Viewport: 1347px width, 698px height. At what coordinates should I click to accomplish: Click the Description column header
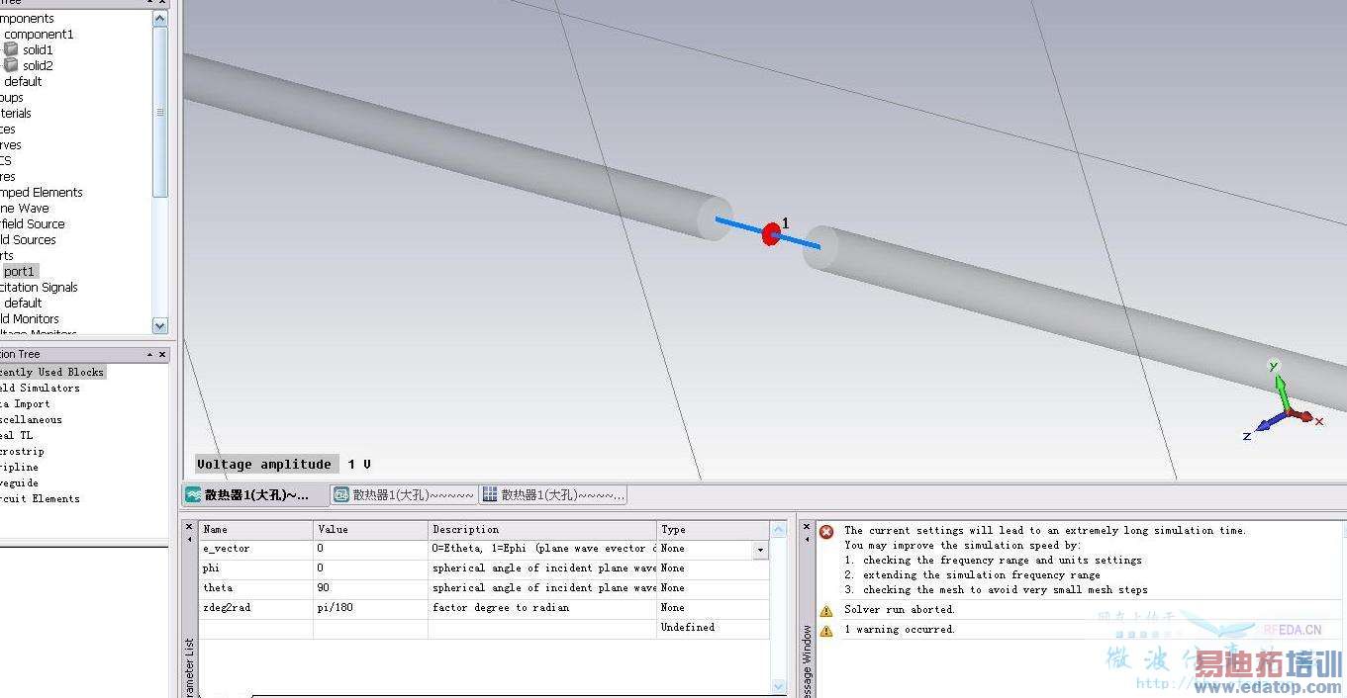542,530
